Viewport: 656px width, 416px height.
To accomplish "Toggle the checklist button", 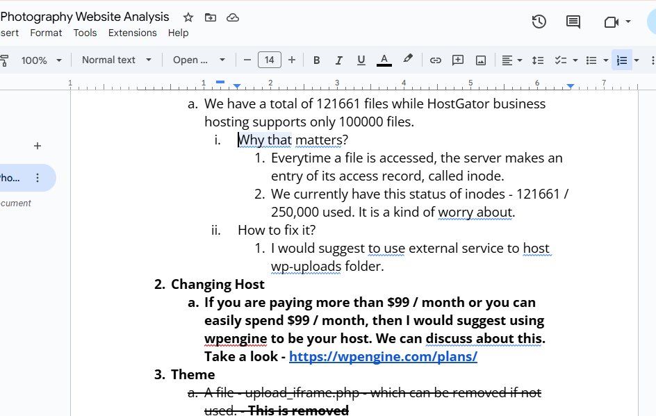I will (561, 60).
